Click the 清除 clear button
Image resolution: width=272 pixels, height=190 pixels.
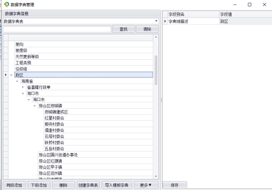click(147, 29)
